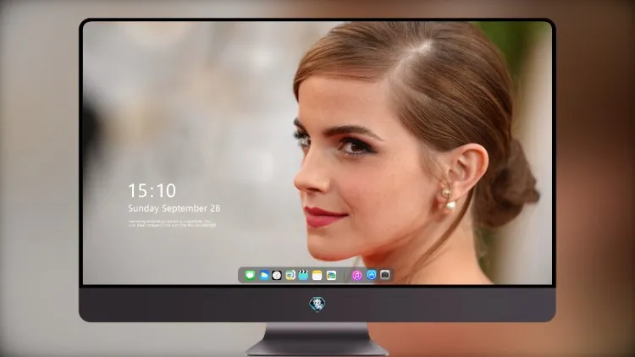Viewport: 635px width, 357px height.
Task: Open the Weather app in dock
Action: coord(263,275)
